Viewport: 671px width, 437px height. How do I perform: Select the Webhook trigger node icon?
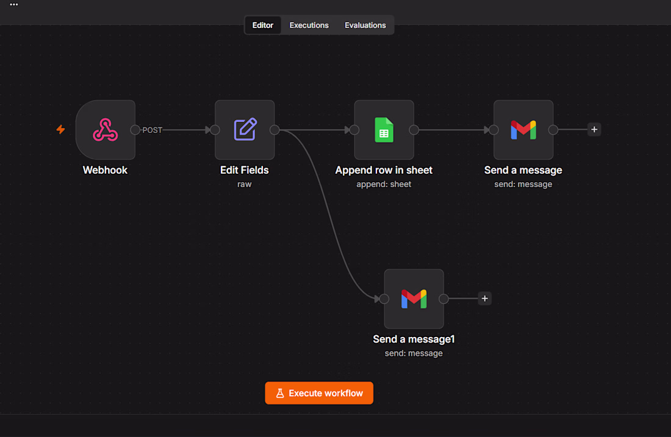(106, 130)
